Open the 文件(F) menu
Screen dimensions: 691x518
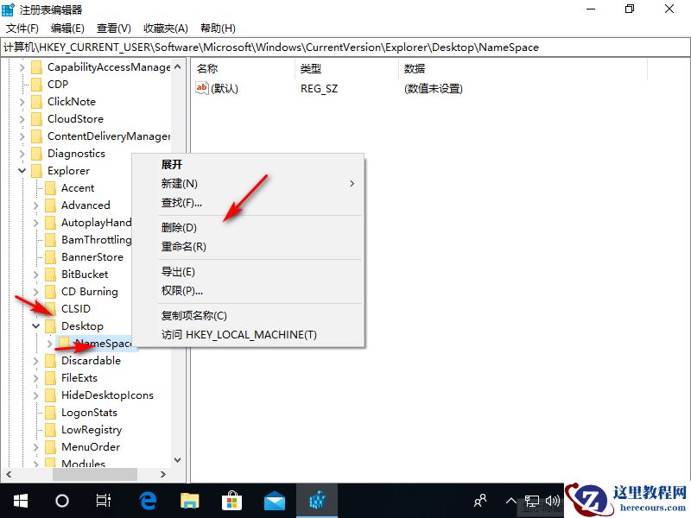(x=22, y=28)
